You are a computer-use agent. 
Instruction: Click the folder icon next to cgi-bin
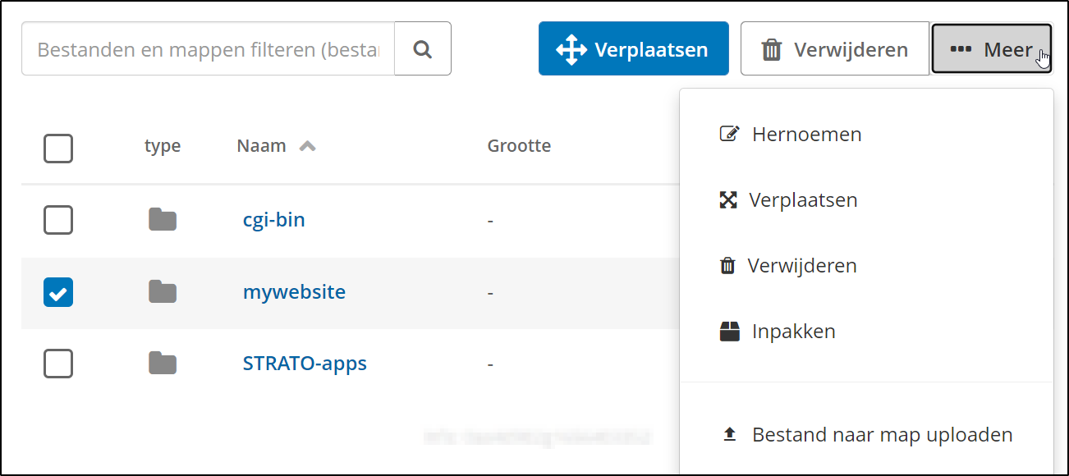(163, 220)
